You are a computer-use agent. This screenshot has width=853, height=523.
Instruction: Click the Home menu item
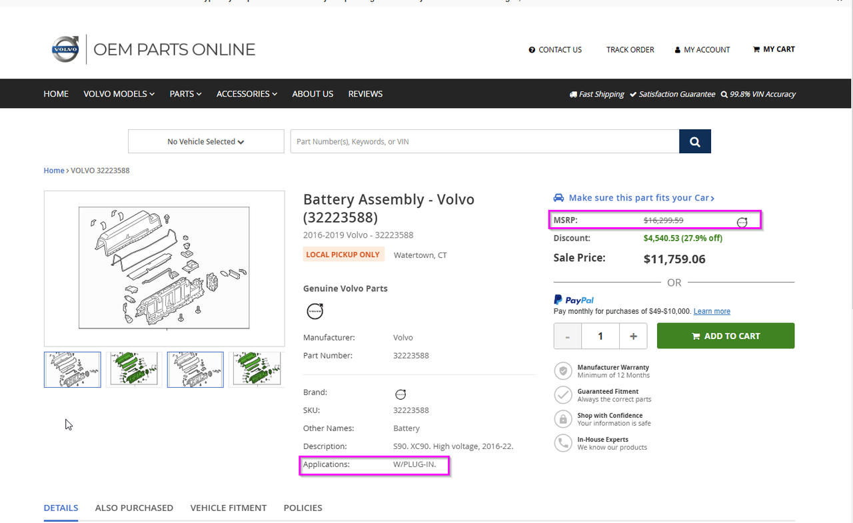pyautogui.click(x=56, y=94)
